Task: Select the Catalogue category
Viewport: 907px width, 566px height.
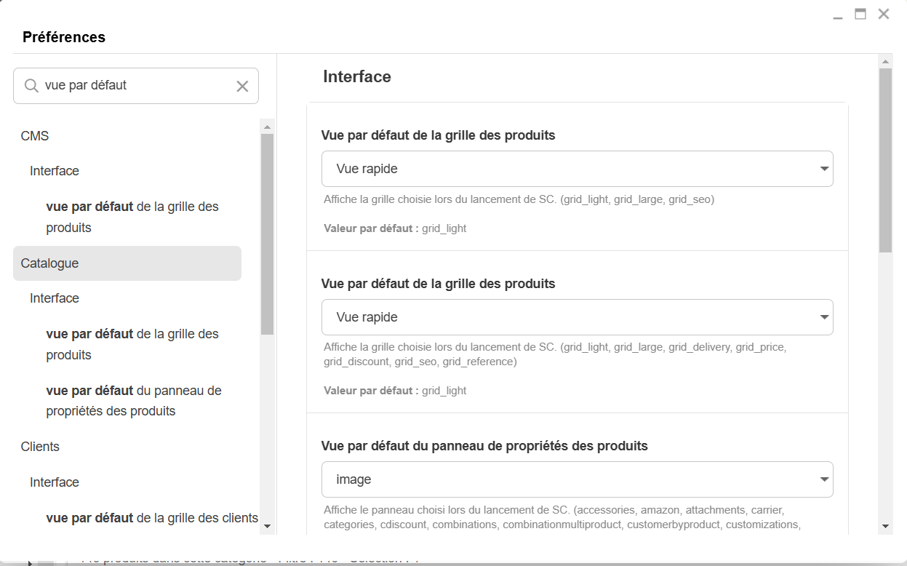Action: point(49,263)
